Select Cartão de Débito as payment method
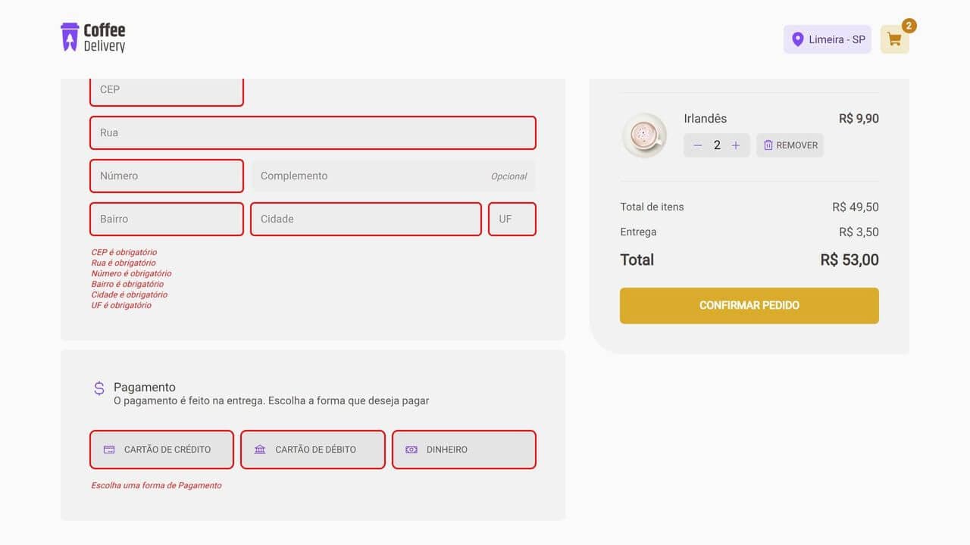The width and height of the screenshot is (970, 545). (312, 449)
